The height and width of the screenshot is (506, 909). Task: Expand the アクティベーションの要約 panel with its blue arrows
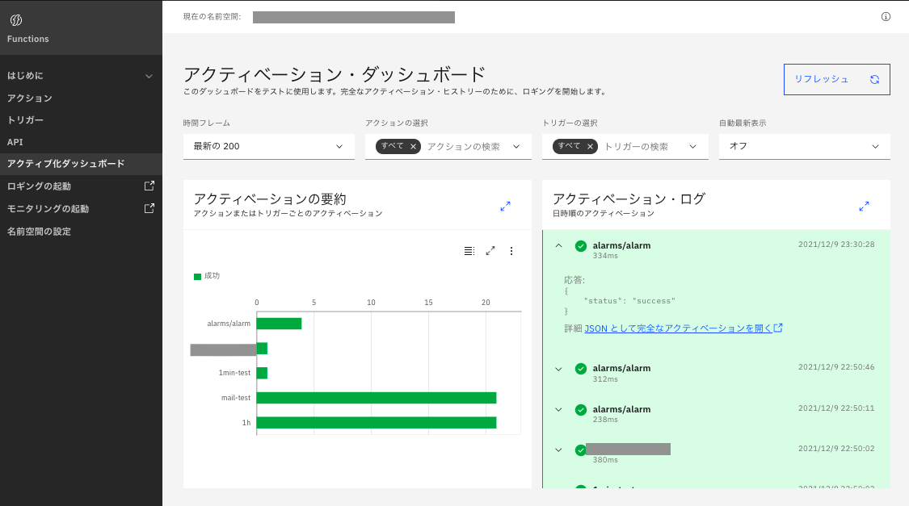(x=506, y=206)
